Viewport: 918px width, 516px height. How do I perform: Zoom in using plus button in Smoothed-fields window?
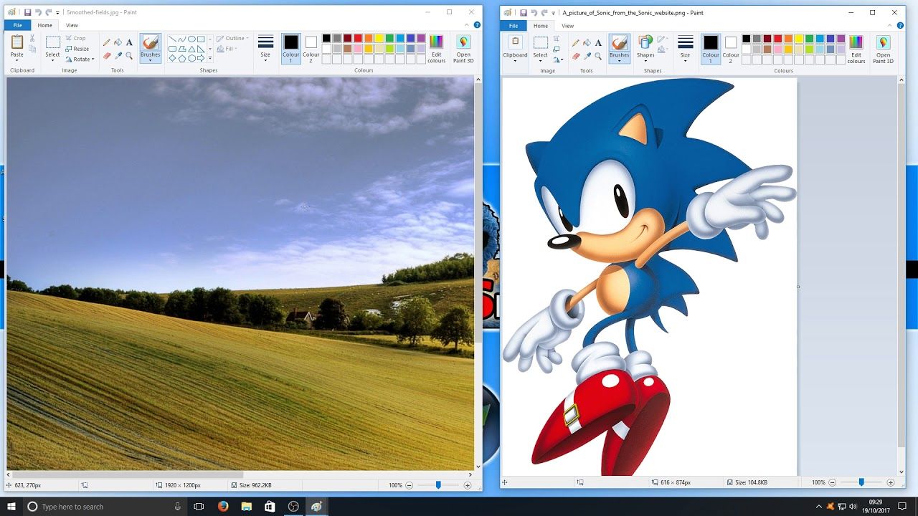point(468,485)
